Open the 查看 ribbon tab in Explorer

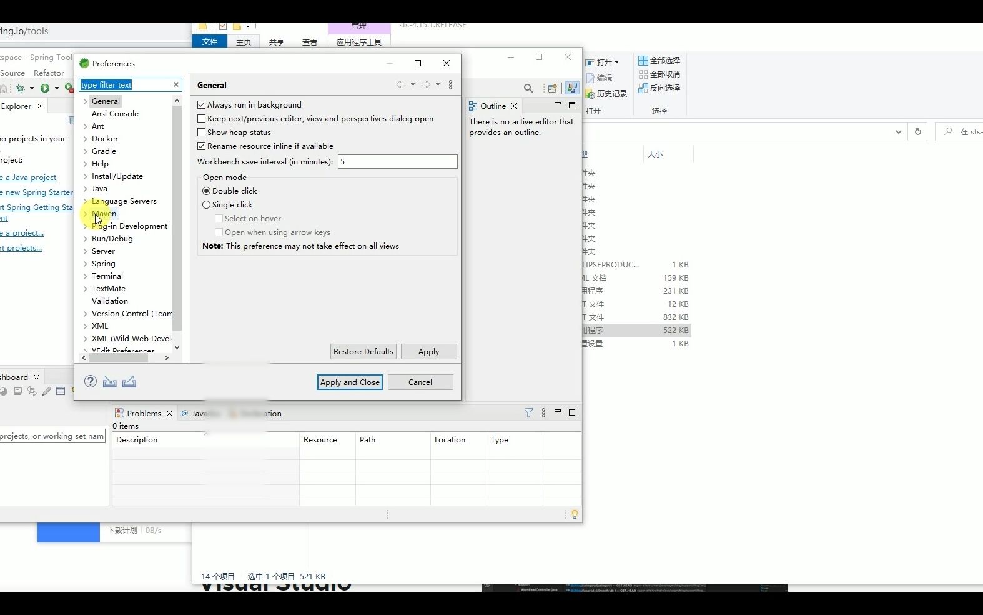(310, 42)
